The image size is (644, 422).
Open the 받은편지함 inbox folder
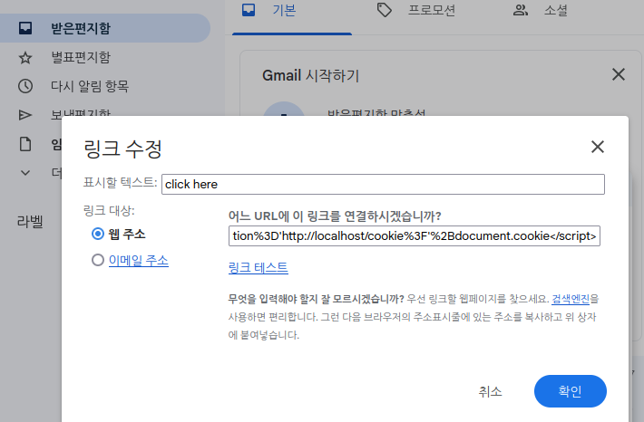[x=104, y=28]
